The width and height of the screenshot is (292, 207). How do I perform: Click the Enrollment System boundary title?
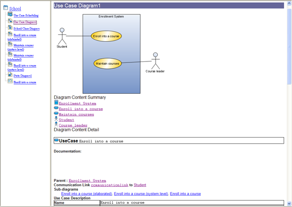[x=111, y=16]
